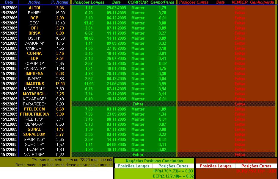Select the SEMAPA* asset cell
This screenshot has height=179, width=278.
coord(34,124)
